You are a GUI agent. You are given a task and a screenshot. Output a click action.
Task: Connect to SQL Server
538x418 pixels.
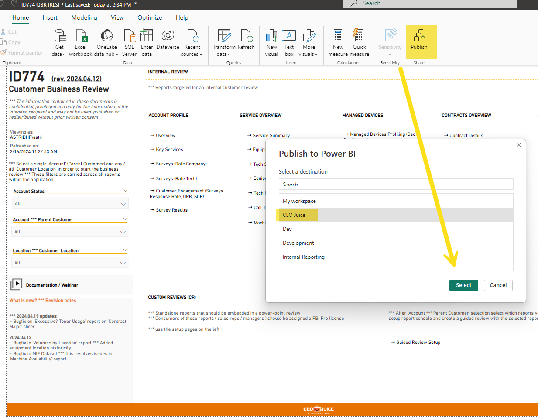[x=130, y=43]
